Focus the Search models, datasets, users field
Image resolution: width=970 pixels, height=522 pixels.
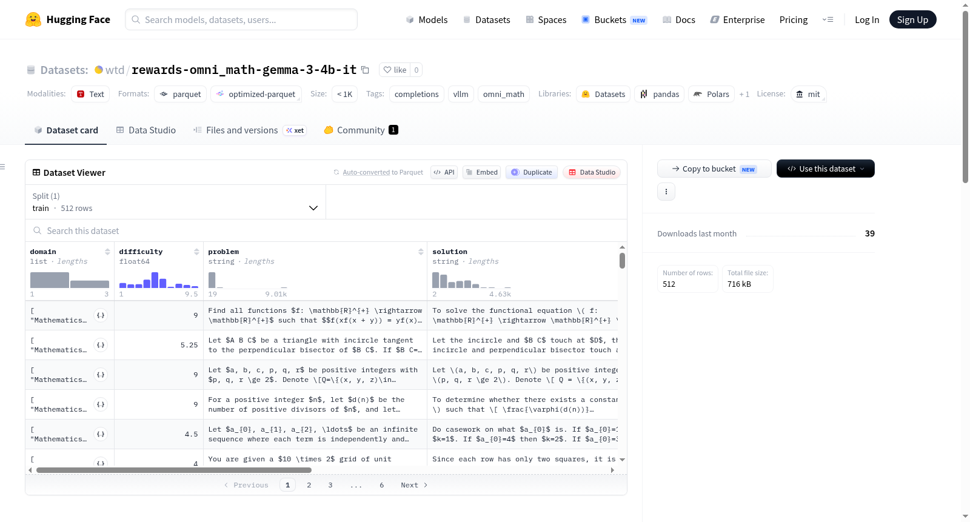coord(241,19)
